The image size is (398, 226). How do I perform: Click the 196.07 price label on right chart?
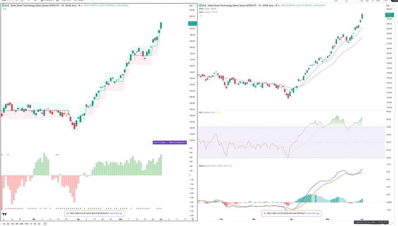coord(389,15)
